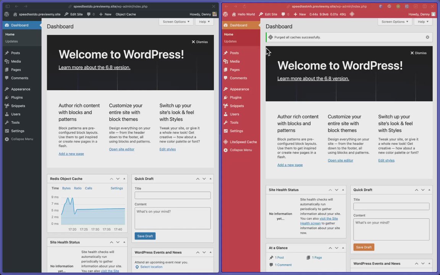Open Updates submenu in the dark window's sidebar
Screen dimensions: 440x275
pyautogui.click(x=11, y=41)
